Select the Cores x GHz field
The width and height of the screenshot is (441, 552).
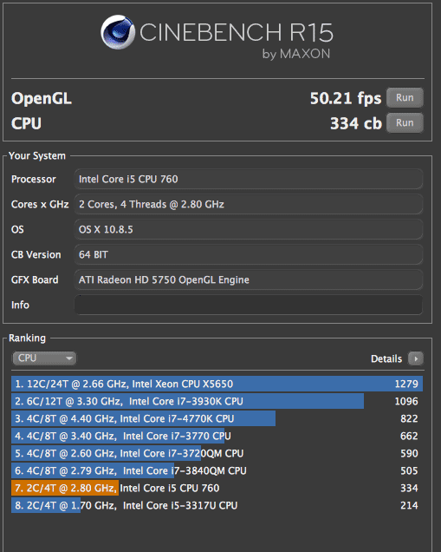tap(249, 204)
